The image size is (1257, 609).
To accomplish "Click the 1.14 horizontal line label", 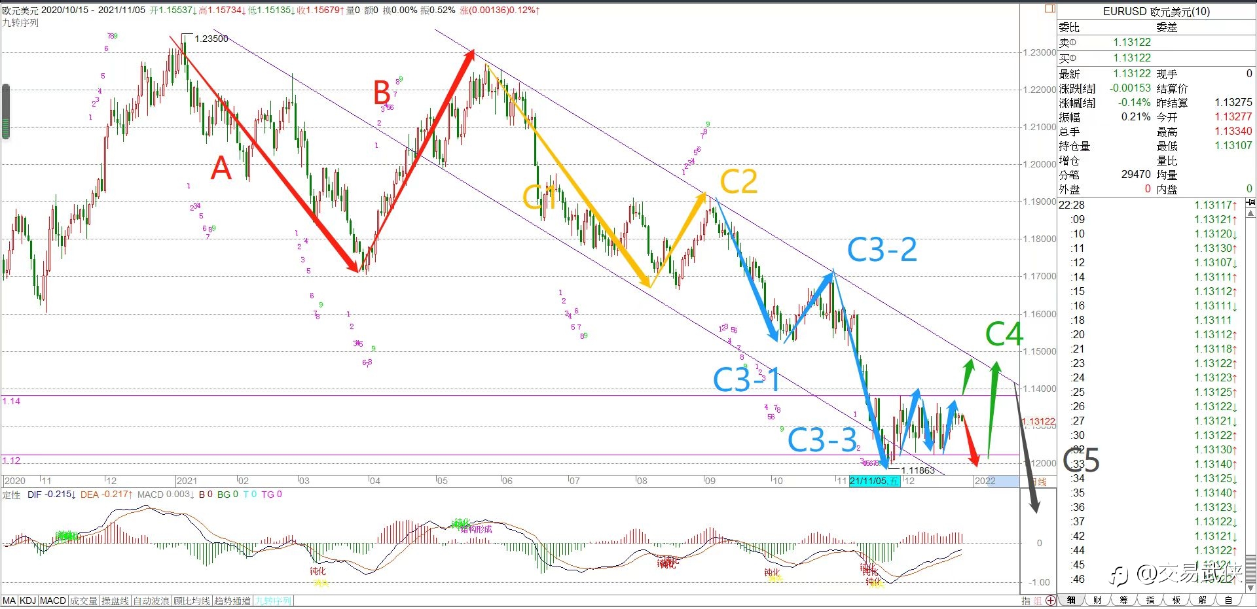I will (x=11, y=401).
